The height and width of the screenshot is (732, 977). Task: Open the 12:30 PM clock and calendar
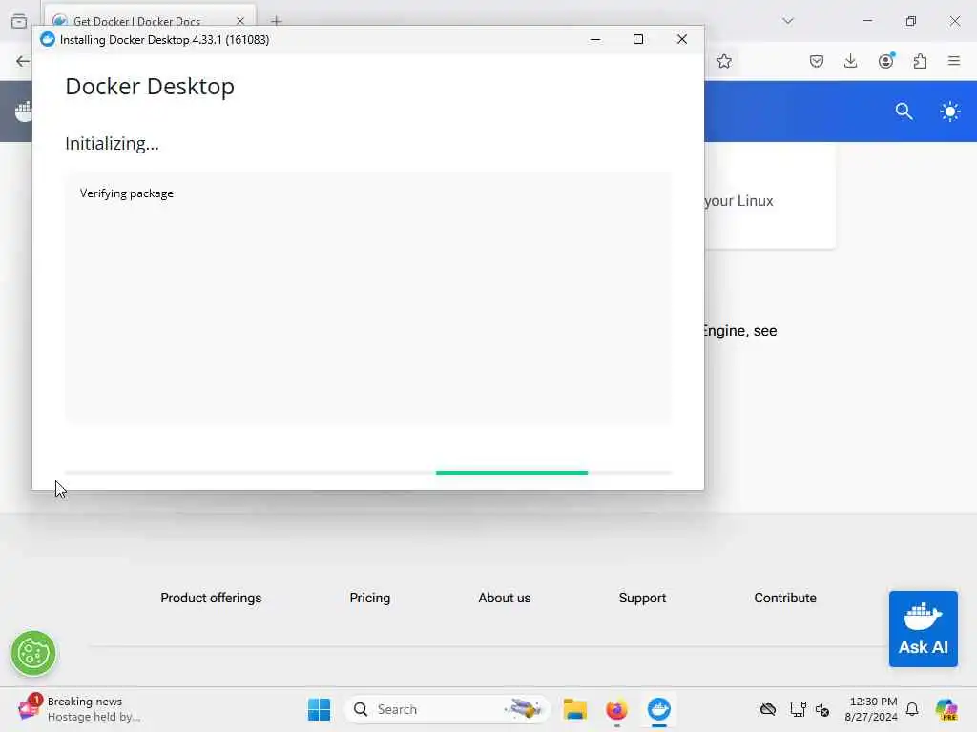click(870, 709)
